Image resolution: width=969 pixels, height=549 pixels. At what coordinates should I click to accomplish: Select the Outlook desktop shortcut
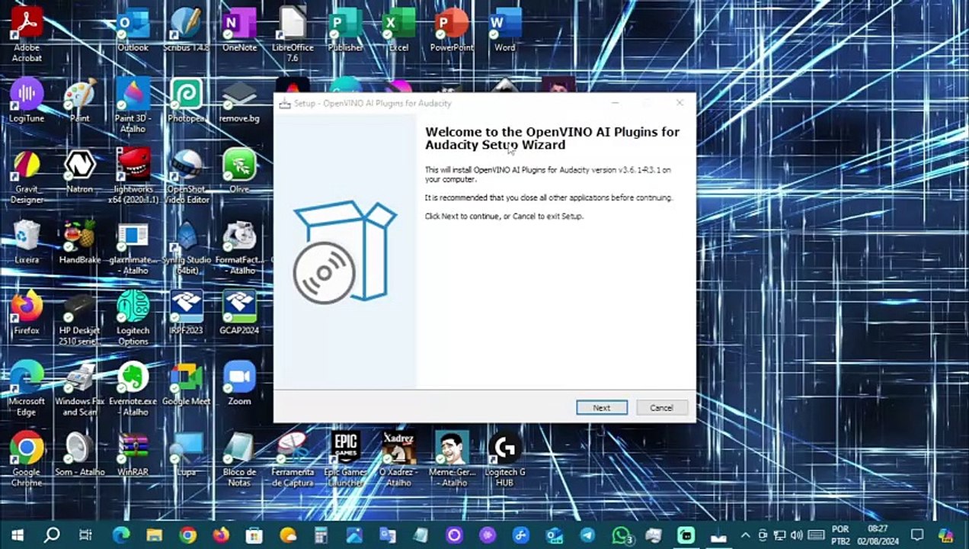[x=133, y=30]
